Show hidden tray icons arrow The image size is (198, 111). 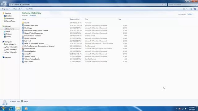point(176,109)
